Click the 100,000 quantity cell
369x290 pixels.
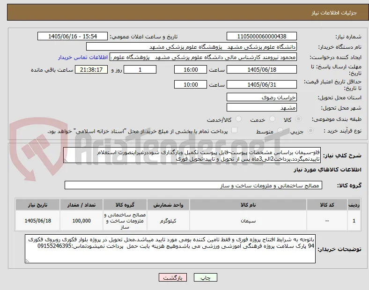[x=81, y=221]
